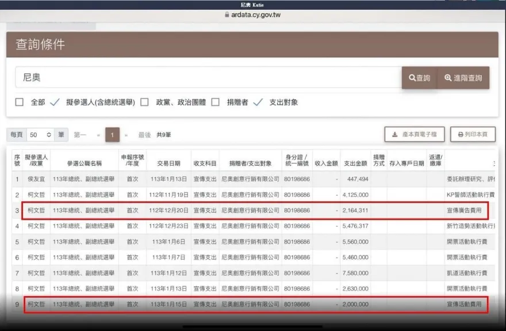Check the 捐贈者 checkbox

pyautogui.click(x=216, y=102)
